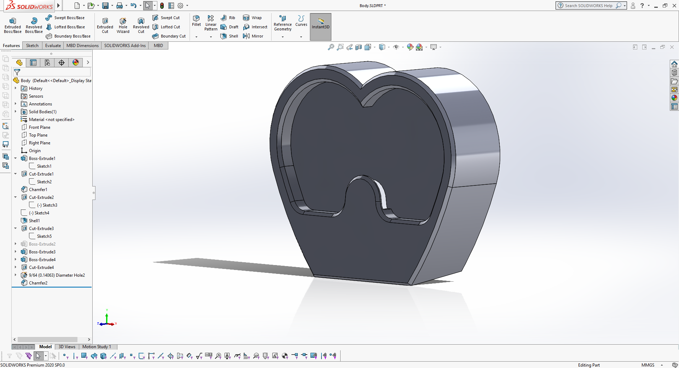The image size is (679, 368).
Task: Click the feature tree filter field
Action: pyautogui.click(x=52, y=72)
